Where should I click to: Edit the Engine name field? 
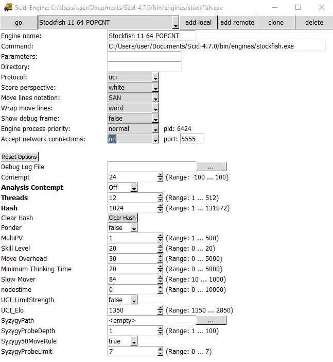(x=152, y=36)
